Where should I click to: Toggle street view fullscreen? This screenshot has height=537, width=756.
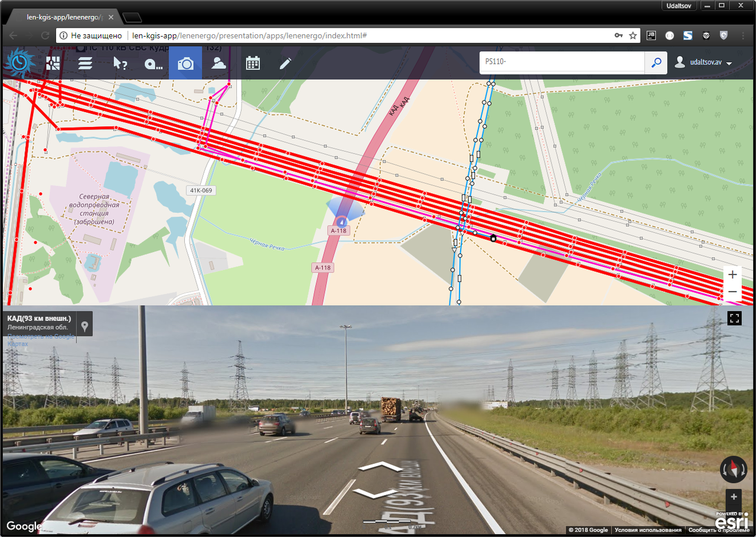[x=734, y=319]
